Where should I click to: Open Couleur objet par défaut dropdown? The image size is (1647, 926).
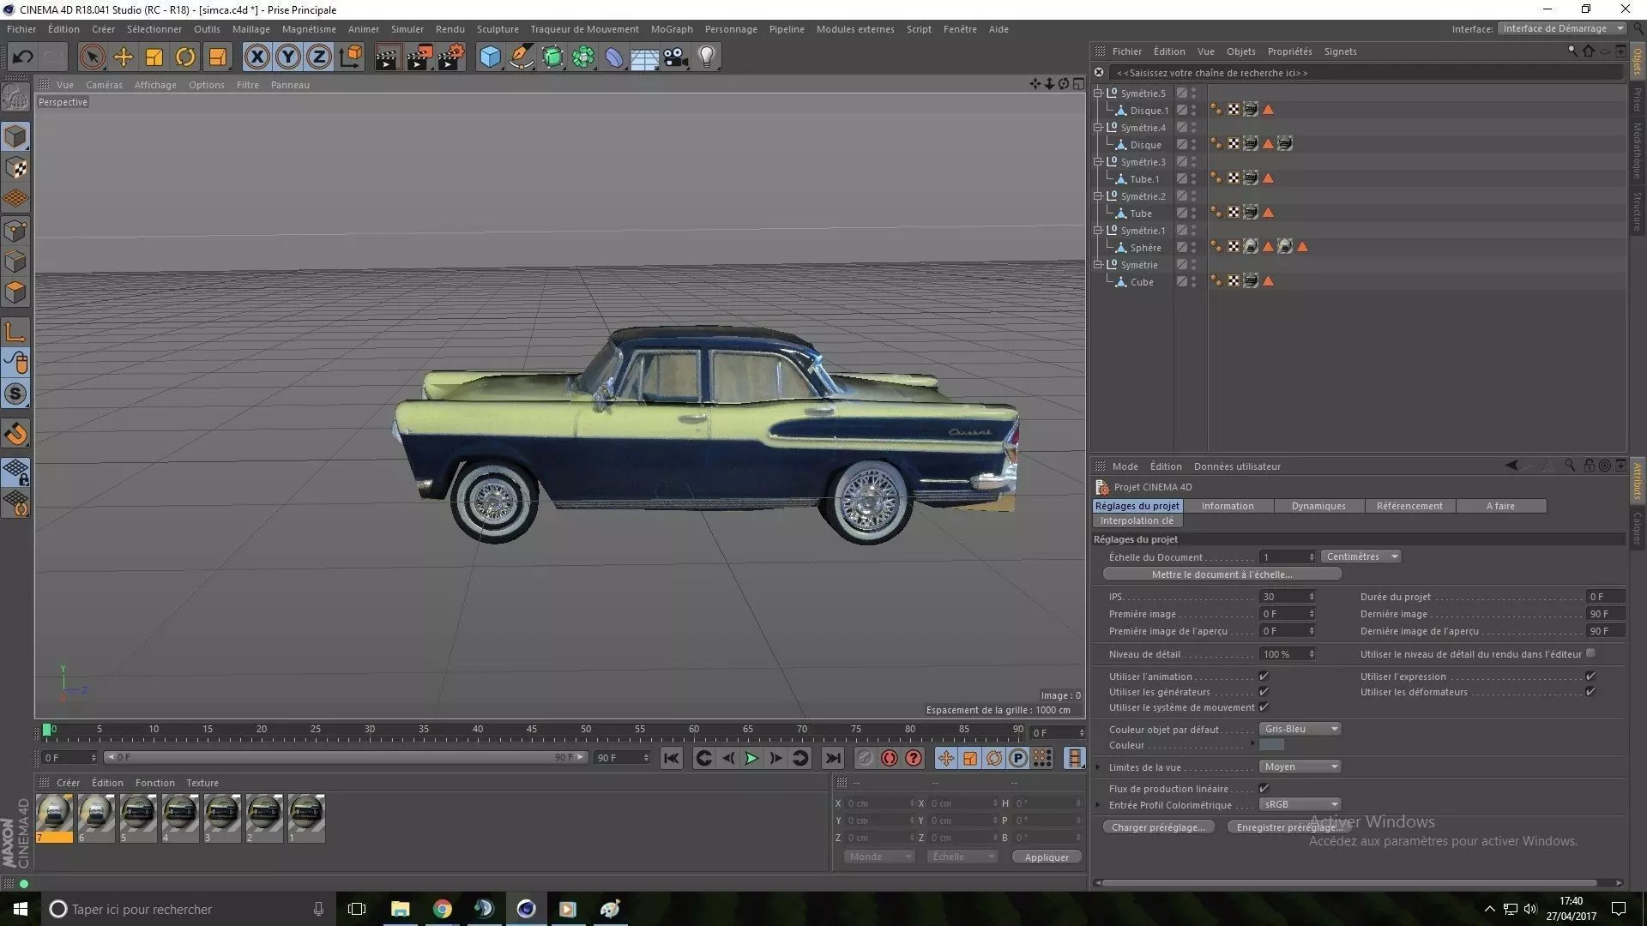pyautogui.click(x=1300, y=730)
